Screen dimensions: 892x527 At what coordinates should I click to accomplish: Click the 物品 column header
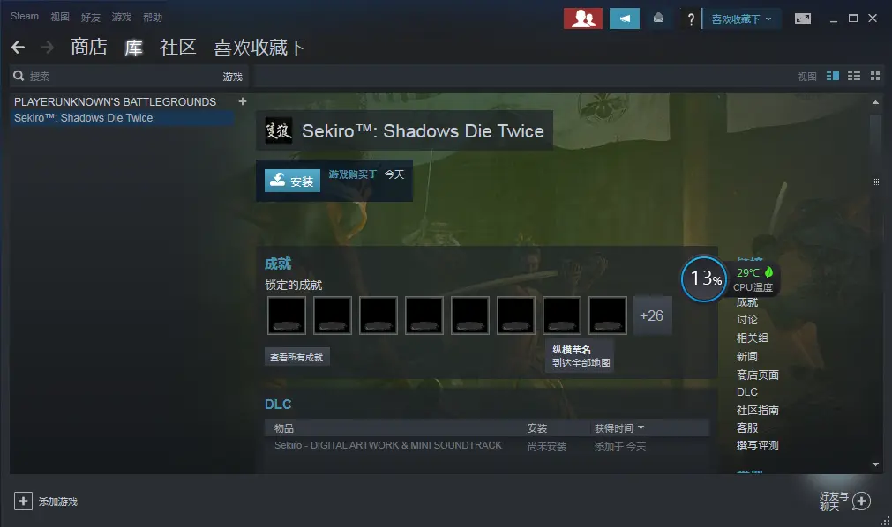pos(284,428)
